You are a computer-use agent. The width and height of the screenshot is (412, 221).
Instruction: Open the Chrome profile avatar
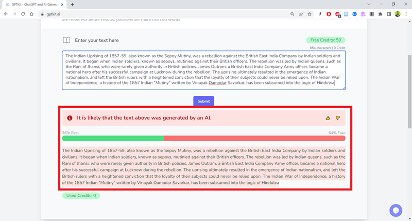tap(398, 14)
